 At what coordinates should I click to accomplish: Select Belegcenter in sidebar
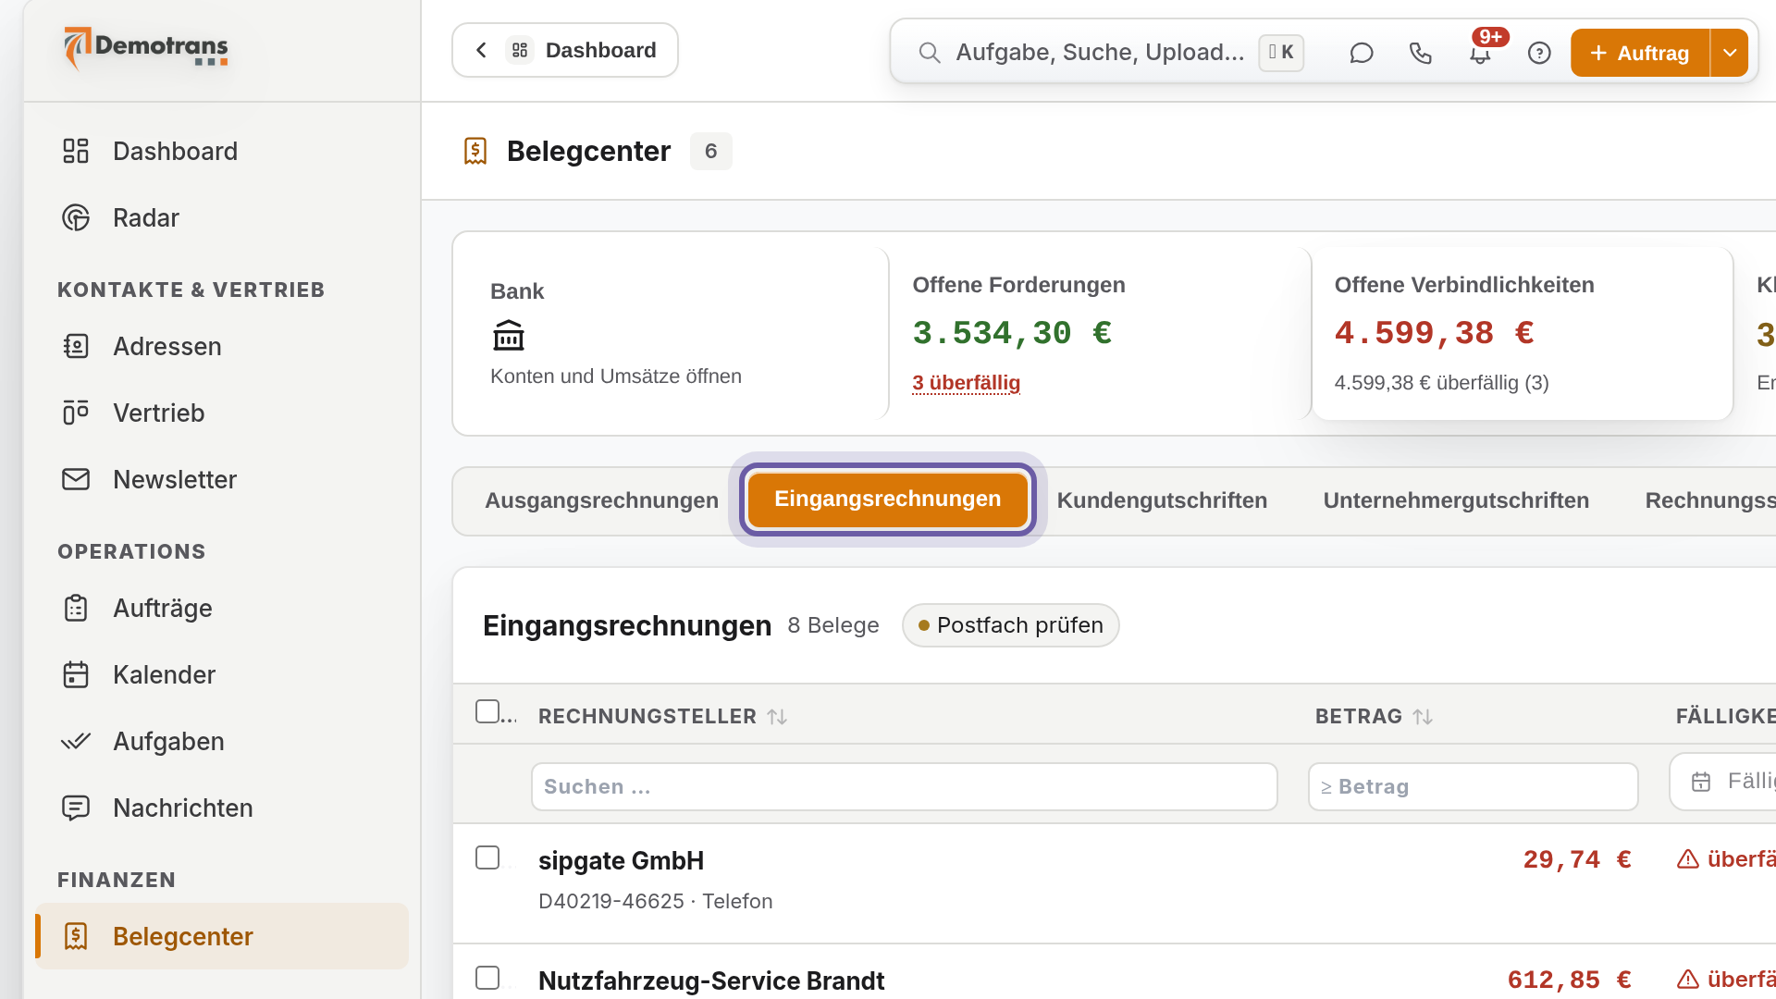[222, 936]
